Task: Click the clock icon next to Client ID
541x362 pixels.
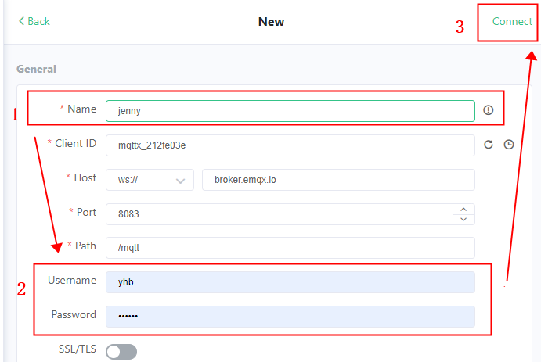Action: pyautogui.click(x=508, y=145)
